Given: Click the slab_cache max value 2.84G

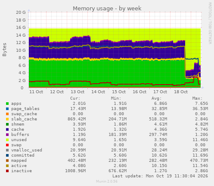Looking at the screenshot, I should [x=202, y=119].
